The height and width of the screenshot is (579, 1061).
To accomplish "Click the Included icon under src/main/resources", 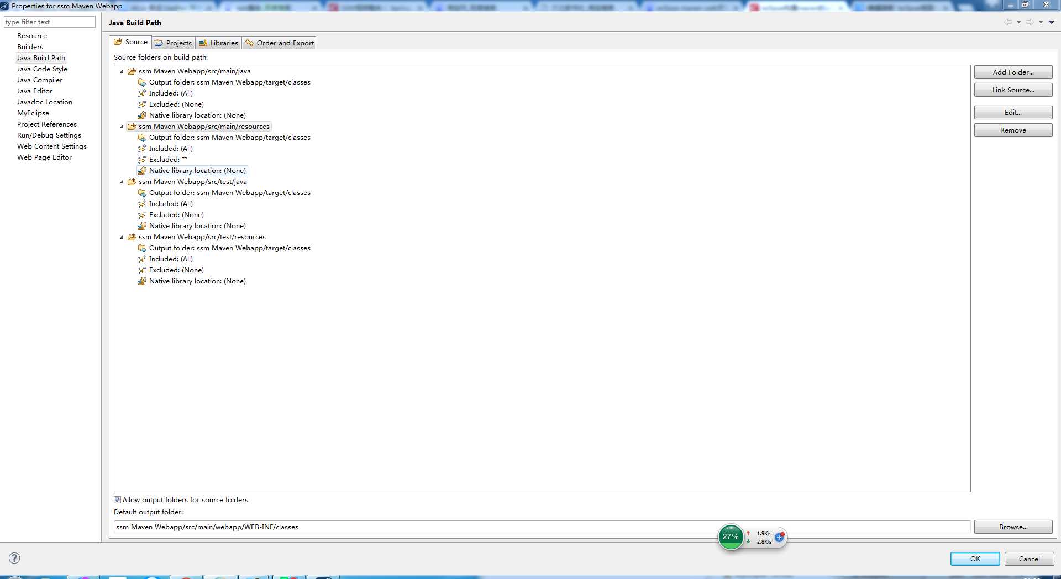I will tap(142, 149).
